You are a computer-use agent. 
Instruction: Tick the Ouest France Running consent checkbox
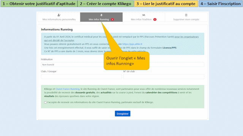tap(45, 102)
